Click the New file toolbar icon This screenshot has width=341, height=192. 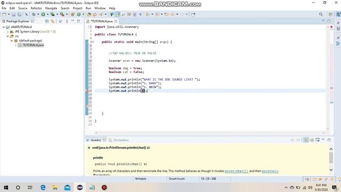click(x=4, y=14)
